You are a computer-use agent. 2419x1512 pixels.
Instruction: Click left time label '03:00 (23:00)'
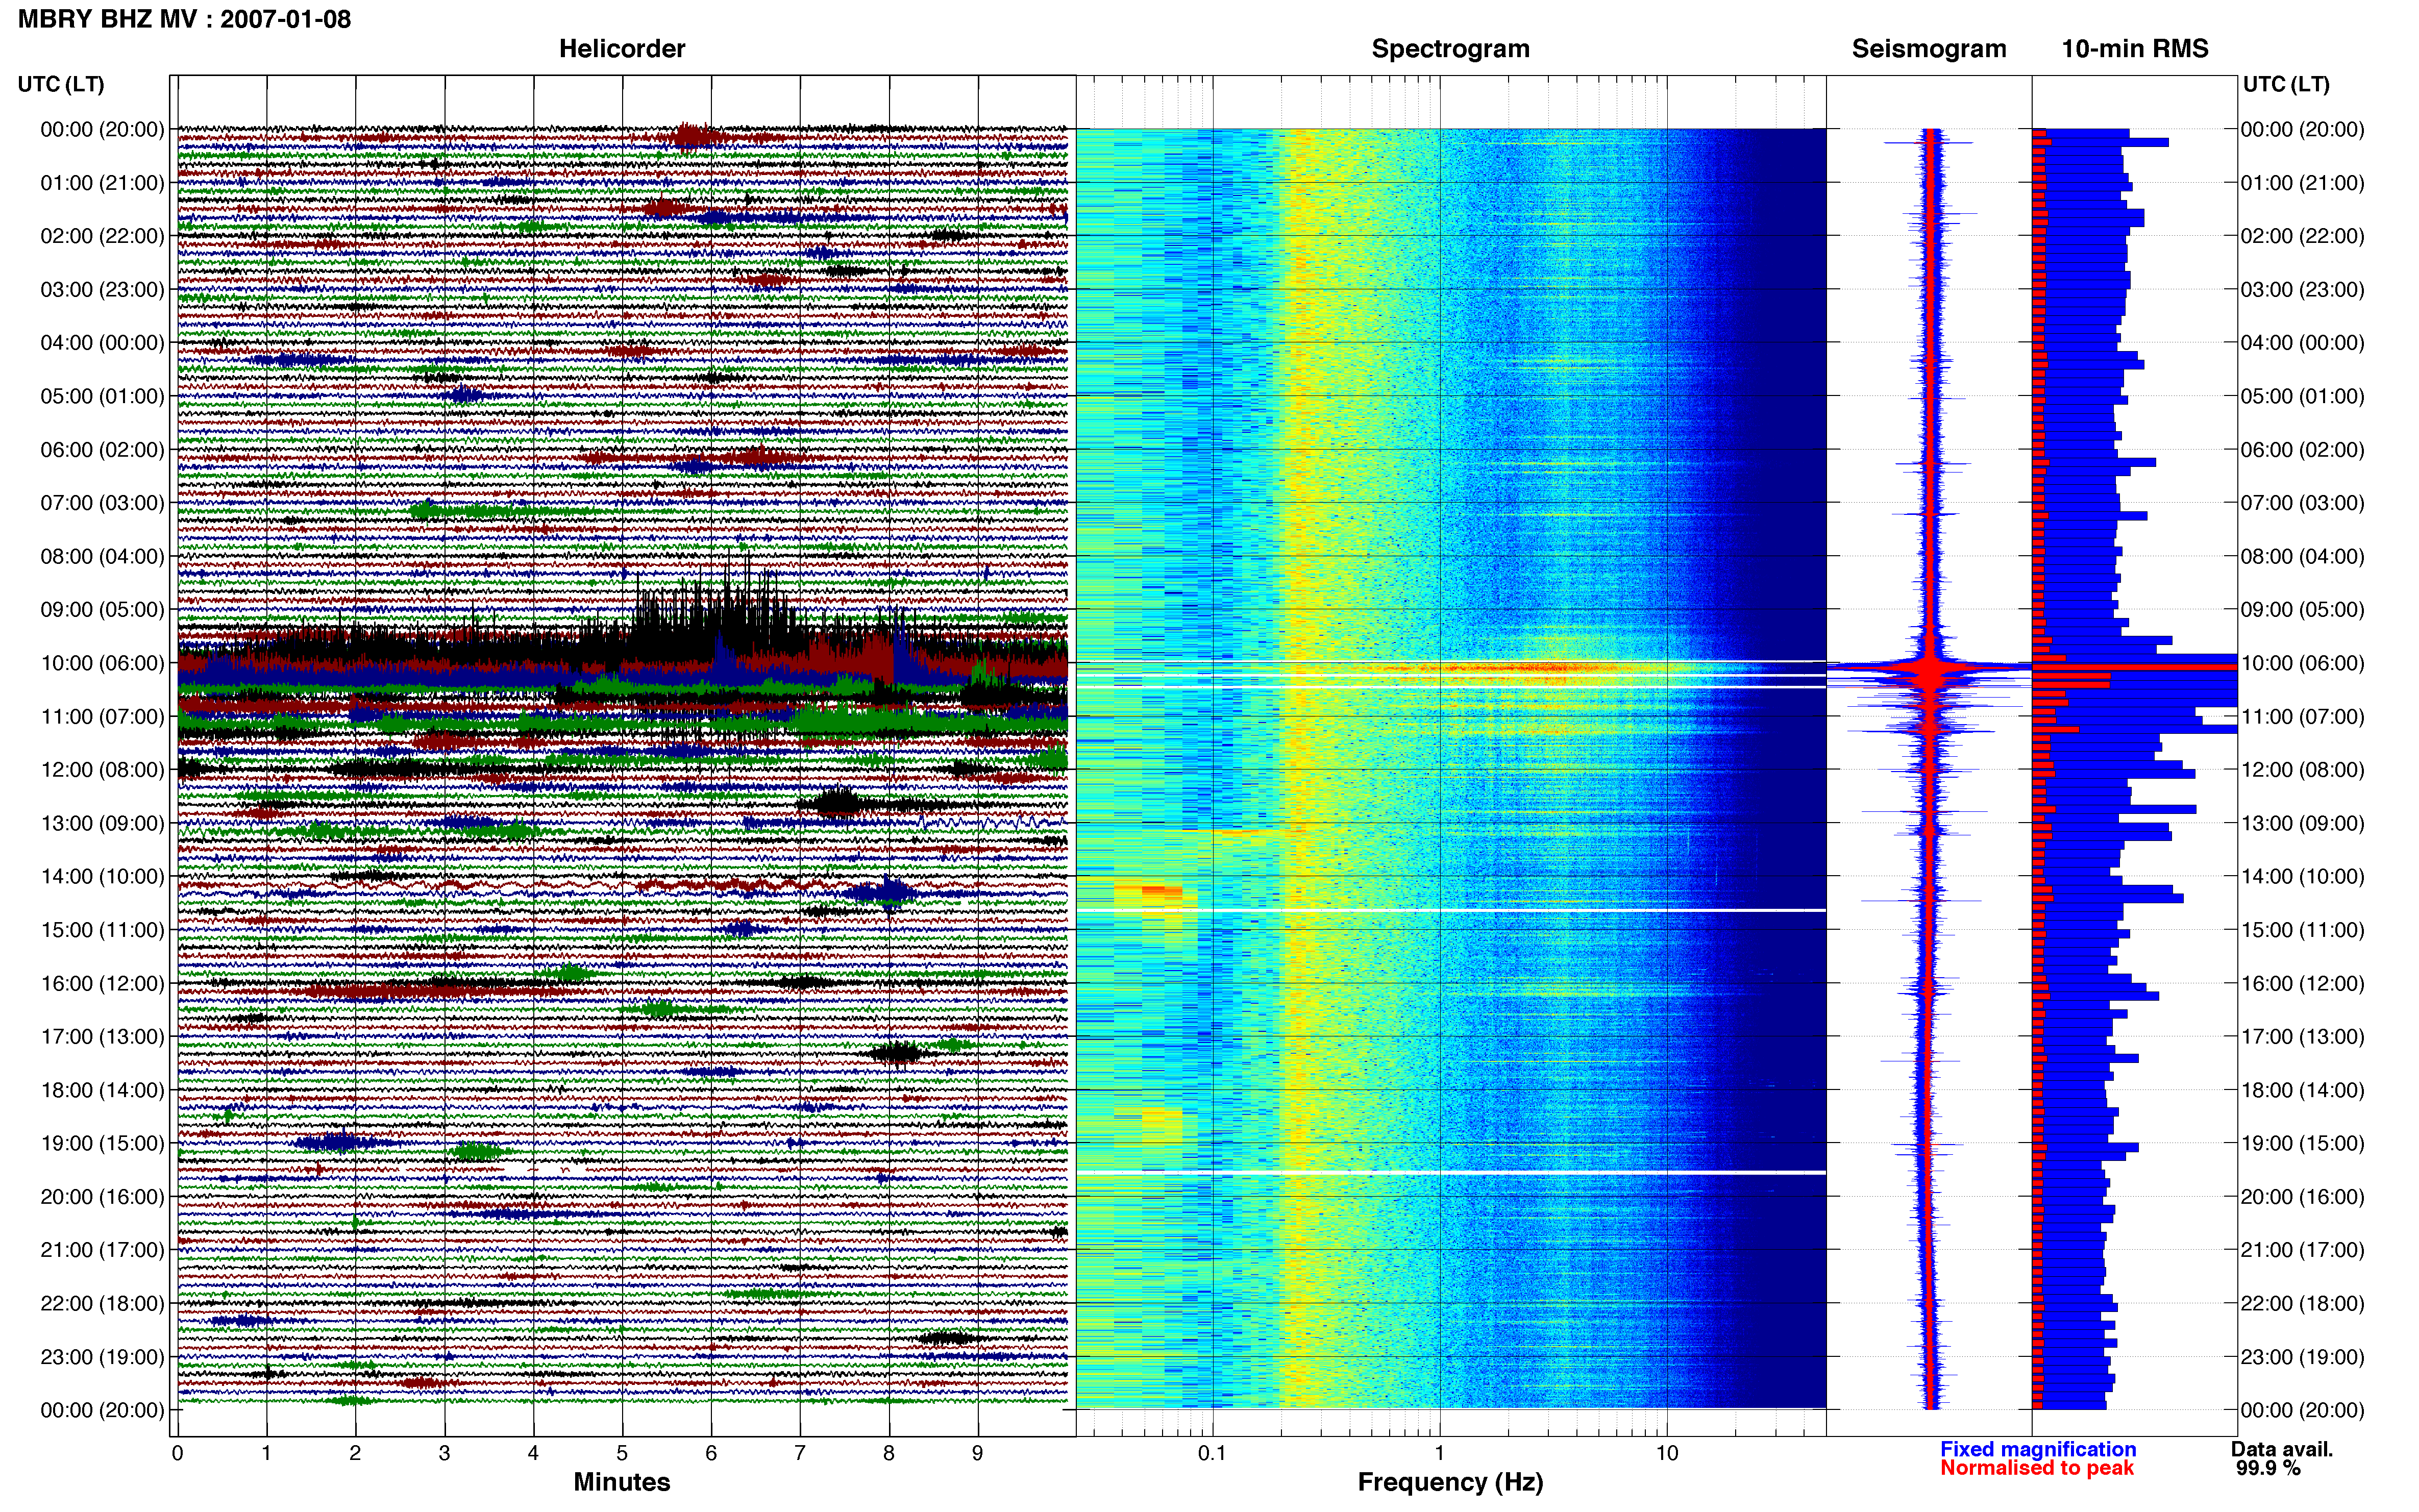[102, 290]
